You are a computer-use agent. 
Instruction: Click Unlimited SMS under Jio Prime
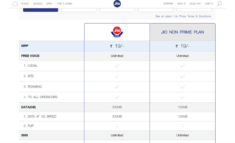coord(117,135)
